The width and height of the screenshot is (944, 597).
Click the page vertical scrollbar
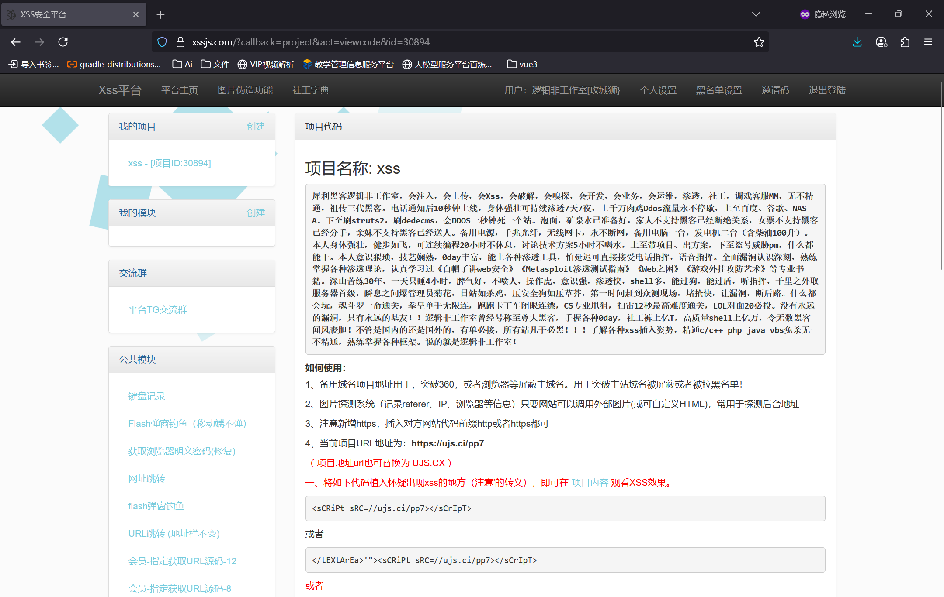941,175
